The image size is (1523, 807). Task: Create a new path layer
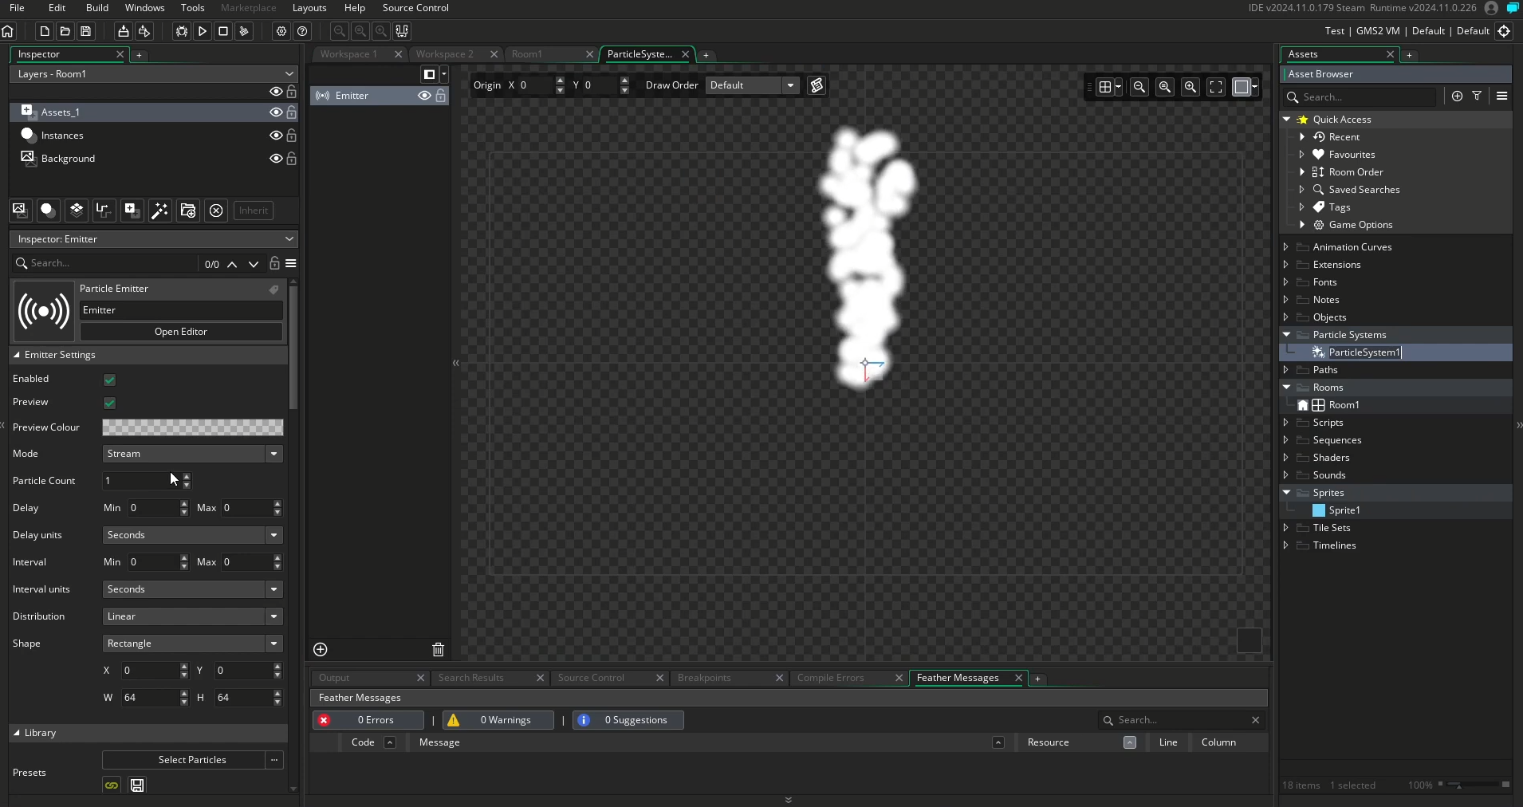click(x=104, y=210)
